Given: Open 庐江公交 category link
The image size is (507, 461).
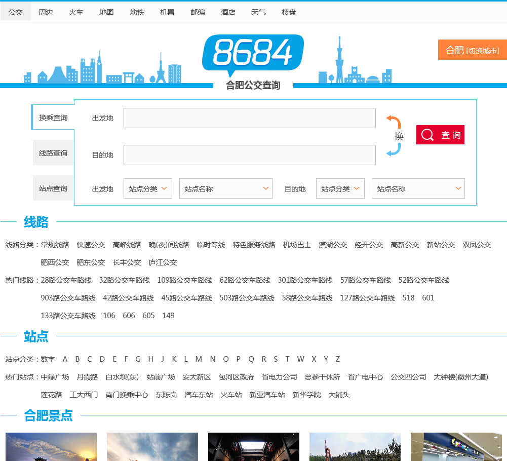Looking at the screenshot, I should click(x=163, y=262).
